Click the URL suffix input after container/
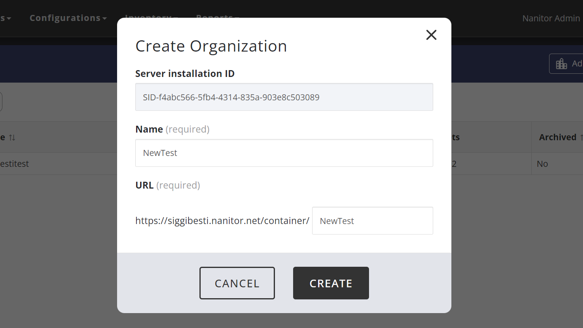Screen dimensions: 583x328 click(x=372, y=220)
